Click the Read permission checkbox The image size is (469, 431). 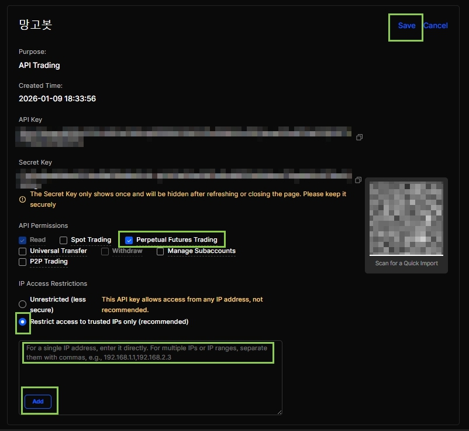(23, 240)
